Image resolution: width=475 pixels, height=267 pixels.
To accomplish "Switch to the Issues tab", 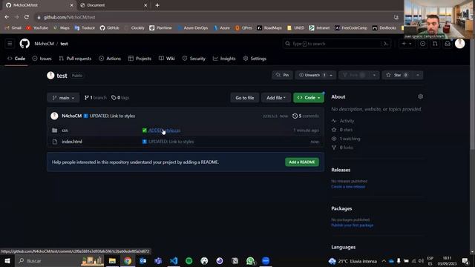I will click(42, 59).
